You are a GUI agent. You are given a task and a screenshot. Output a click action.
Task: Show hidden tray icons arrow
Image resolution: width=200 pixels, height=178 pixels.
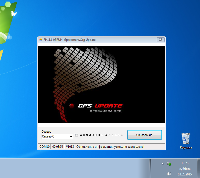(163, 164)
